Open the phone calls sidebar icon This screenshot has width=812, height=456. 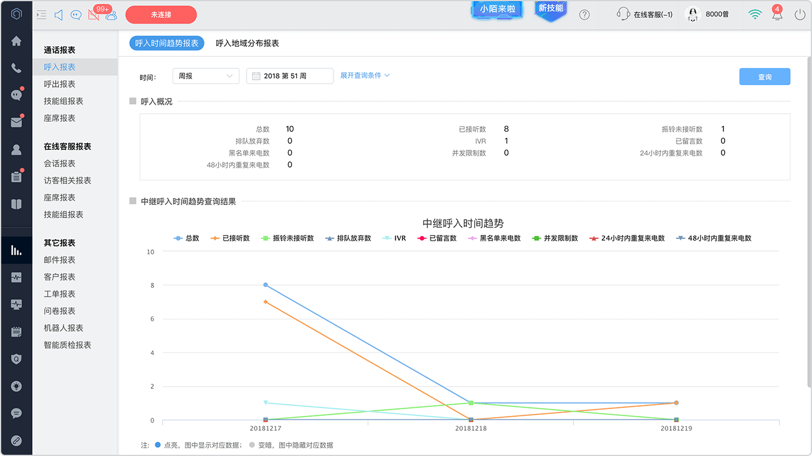pos(16,68)
